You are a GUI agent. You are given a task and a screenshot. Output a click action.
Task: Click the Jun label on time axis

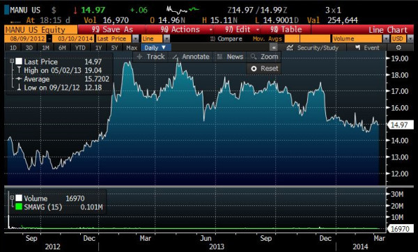[x=206, y=238]
